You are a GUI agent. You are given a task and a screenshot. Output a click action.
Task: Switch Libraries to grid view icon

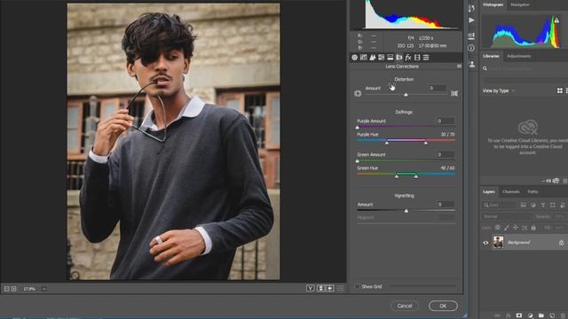pos(560,90)
